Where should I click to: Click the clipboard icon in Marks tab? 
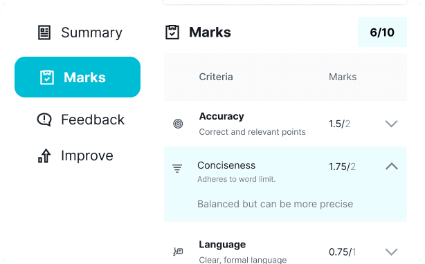coord(47,77)
